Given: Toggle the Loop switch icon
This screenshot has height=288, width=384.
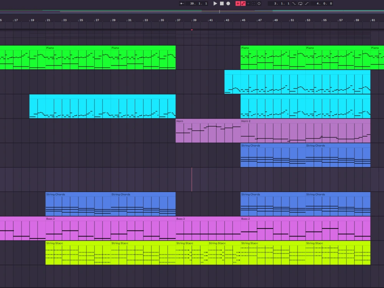Looking at the screenshot, I should (x=300, y=3).
